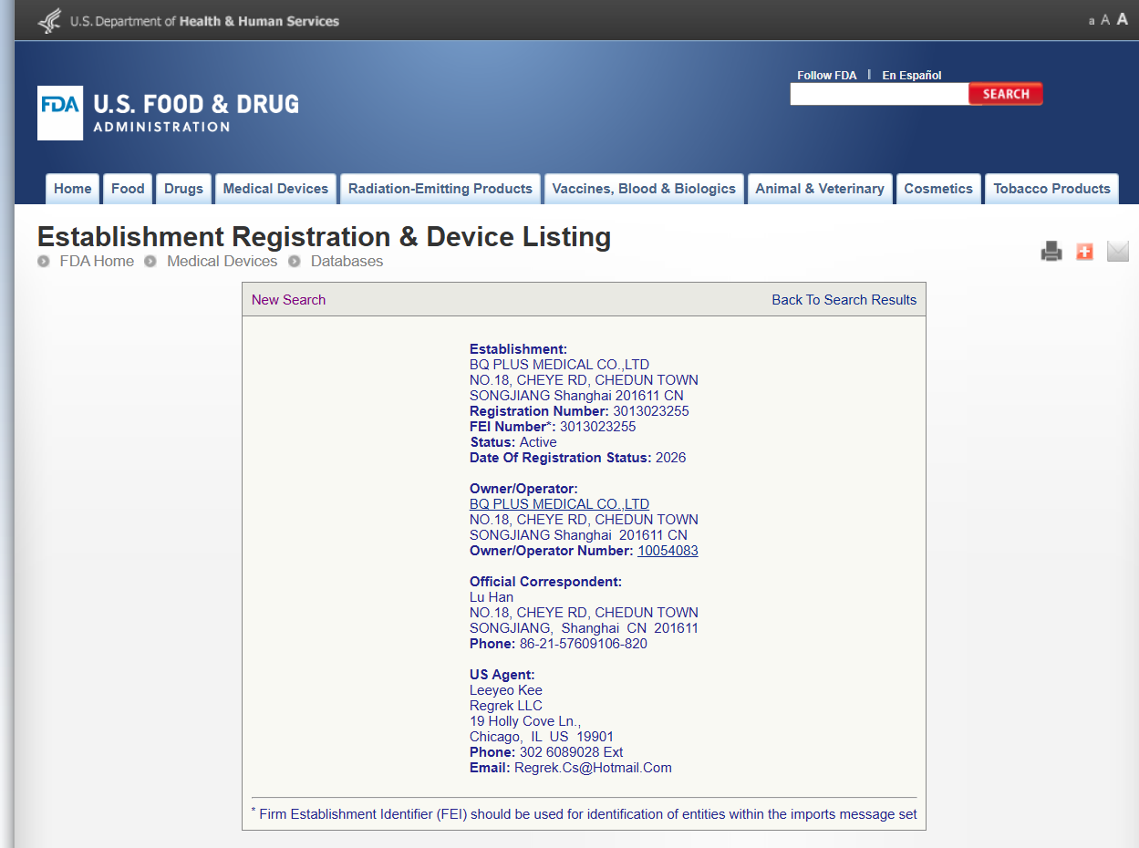
Task: Click the En Español link
Action: (911, 75)
